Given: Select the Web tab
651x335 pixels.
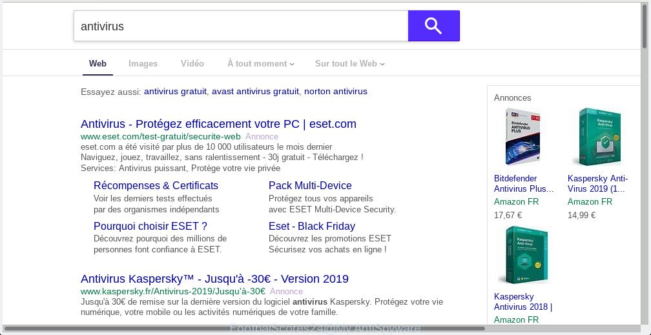Looking at the screenshot, I should tap(98, 63).
